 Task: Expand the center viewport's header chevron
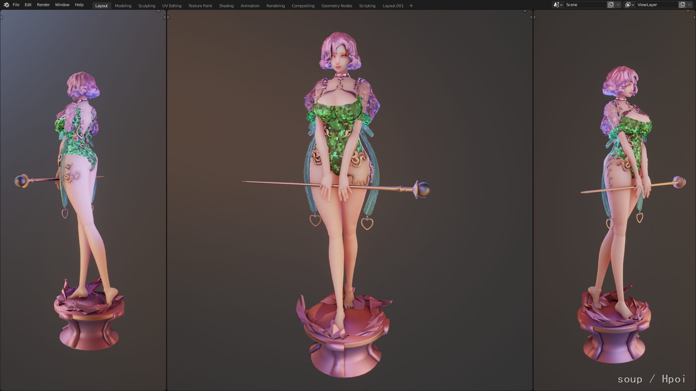coord(525,11)
